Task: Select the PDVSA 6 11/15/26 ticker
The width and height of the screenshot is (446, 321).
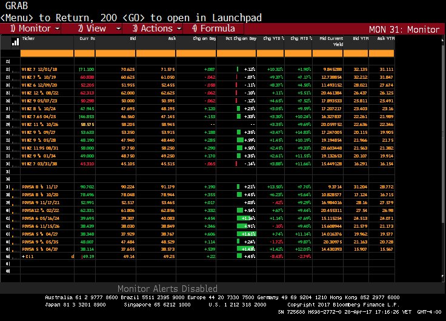Action: (x=41, y=227)
